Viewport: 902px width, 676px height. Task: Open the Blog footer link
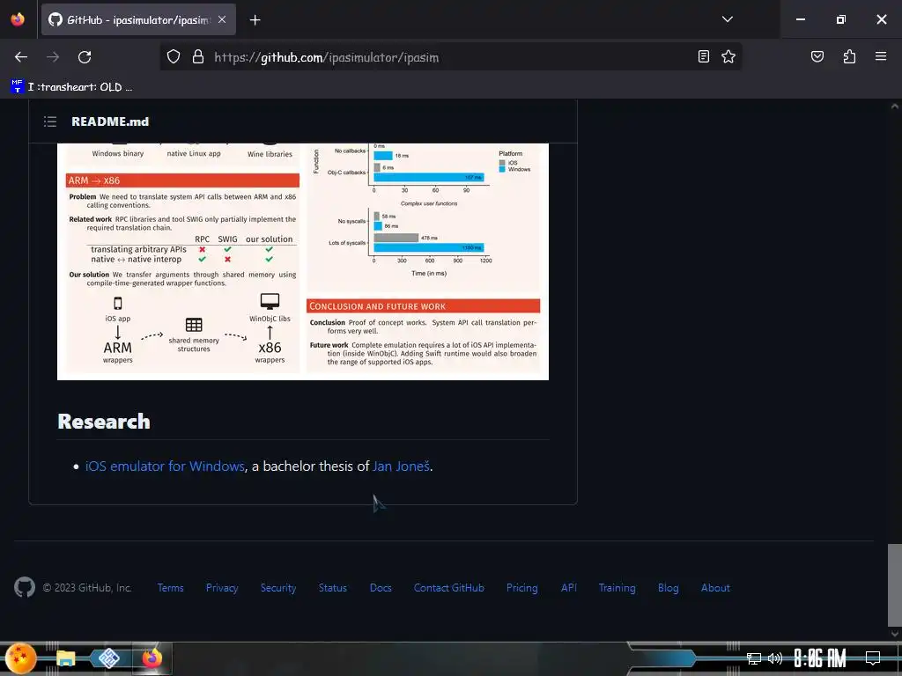[669, 588]
